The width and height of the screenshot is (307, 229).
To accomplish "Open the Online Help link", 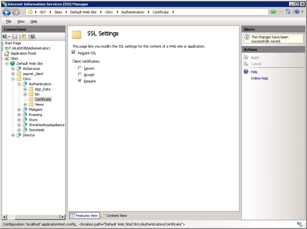I will (x=259, y=78).
